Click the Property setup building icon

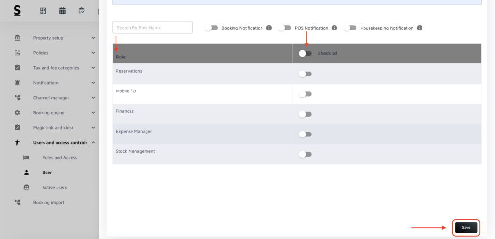click(x=17, y=38)
